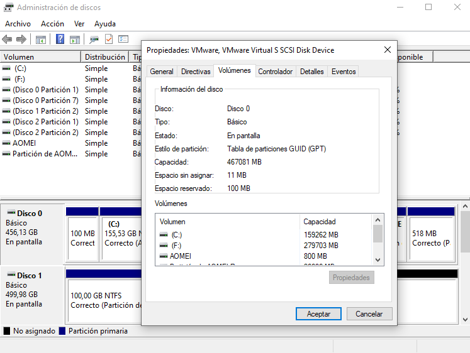Click the Forward arrow toolbar icon

click(21, 39)
